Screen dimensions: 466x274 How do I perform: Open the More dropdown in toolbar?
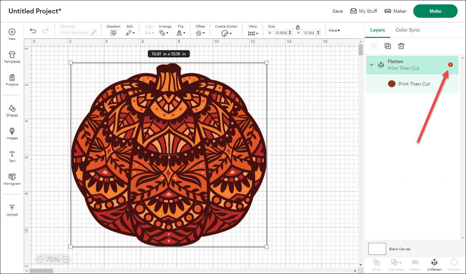pos(334,31)
